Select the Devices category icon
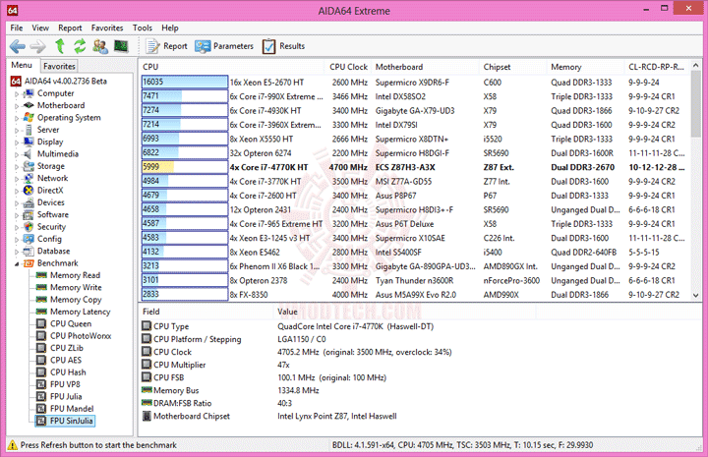Screen dimensions: 708x457 29,203
